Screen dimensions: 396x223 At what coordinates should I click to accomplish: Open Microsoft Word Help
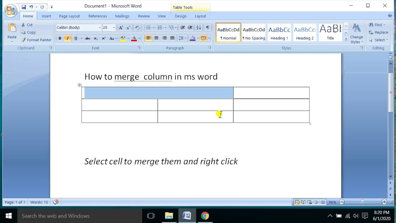pos(390,15)
